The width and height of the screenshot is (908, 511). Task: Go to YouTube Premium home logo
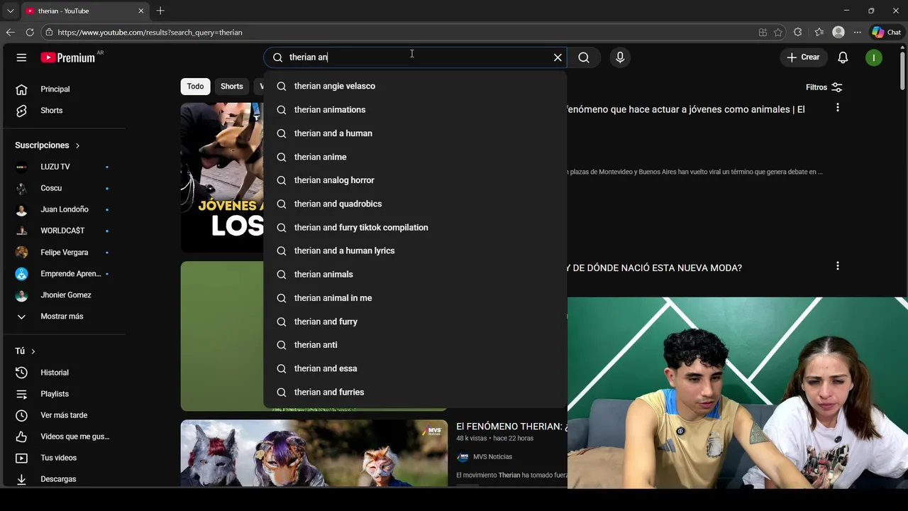[x=67, y=57]
